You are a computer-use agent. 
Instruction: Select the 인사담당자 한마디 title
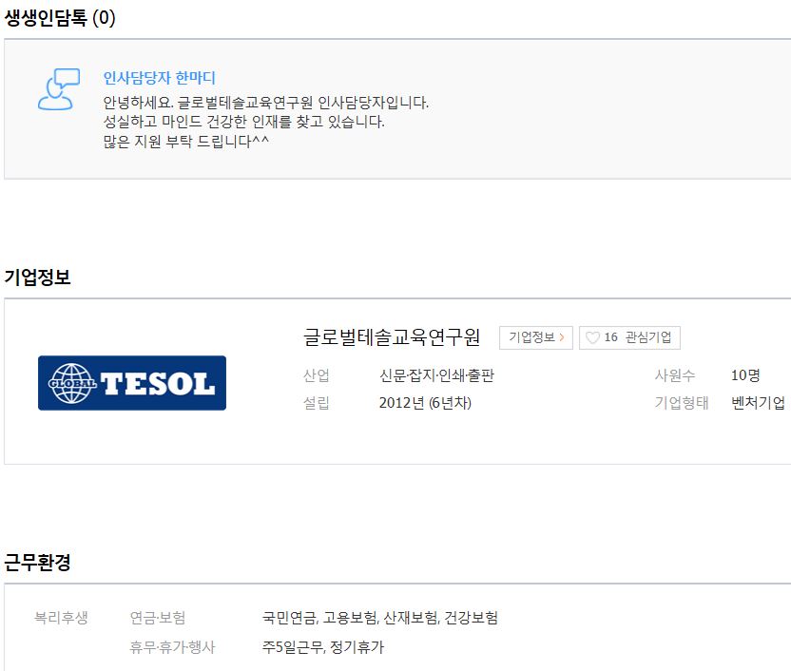pos(159,78)
